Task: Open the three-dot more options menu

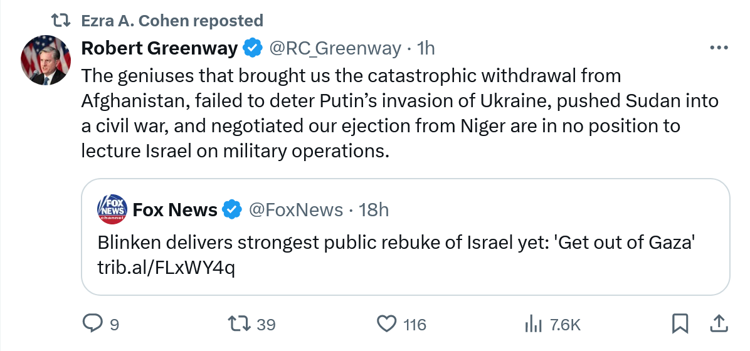Action: [718, 48]
